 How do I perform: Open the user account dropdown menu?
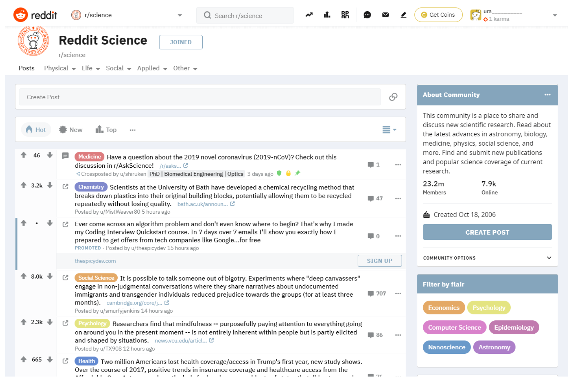click(555, 15)
